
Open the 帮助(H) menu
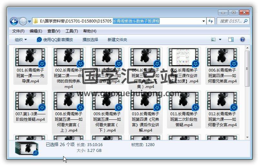(90, 31)
